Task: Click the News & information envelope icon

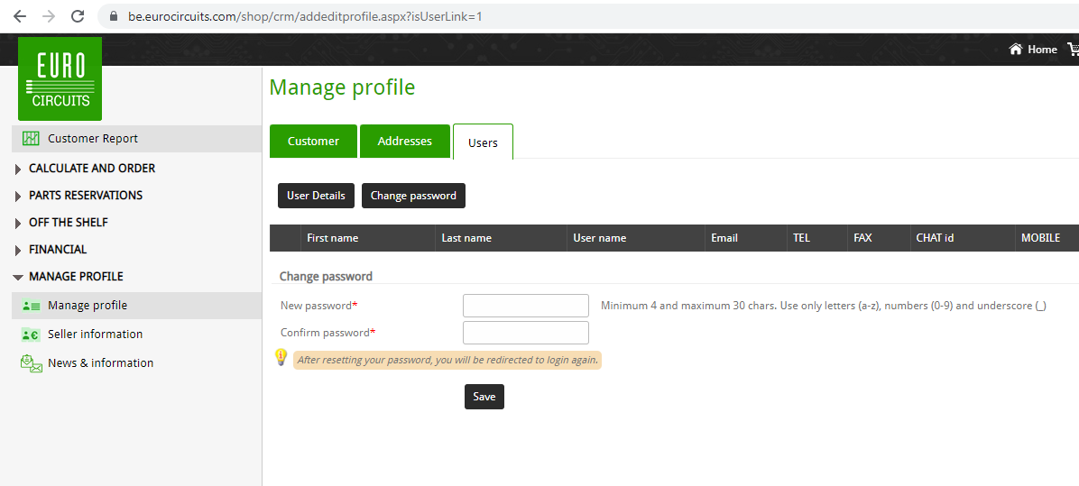Action: (x=31, y=363)
